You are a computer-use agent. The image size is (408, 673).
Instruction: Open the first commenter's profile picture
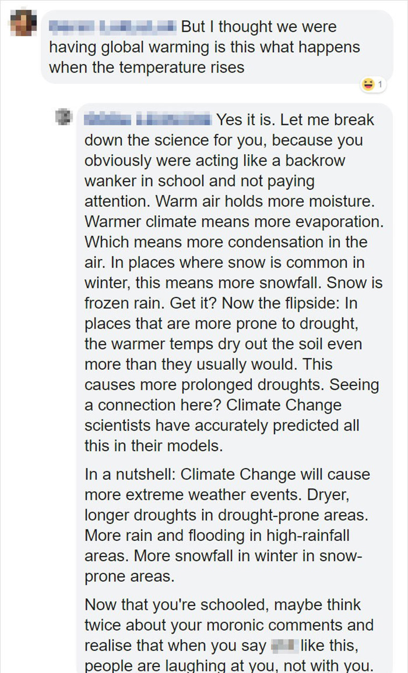tap(24, 23)
